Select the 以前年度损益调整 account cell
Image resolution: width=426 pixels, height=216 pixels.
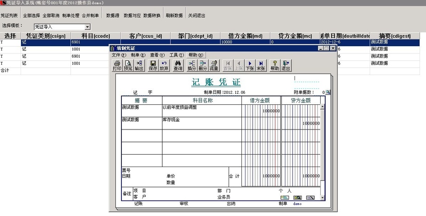coord(202,108)
